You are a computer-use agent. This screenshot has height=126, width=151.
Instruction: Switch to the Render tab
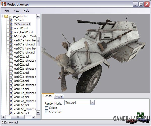tap(48, 96)
